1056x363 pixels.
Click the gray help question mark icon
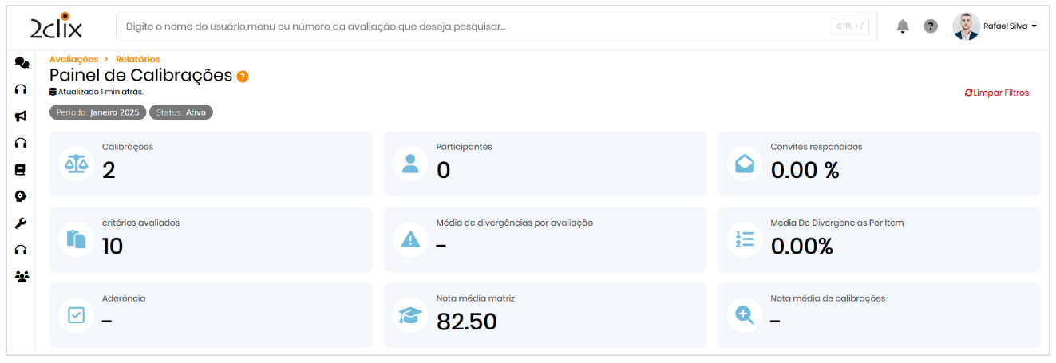tap(931, 26)
